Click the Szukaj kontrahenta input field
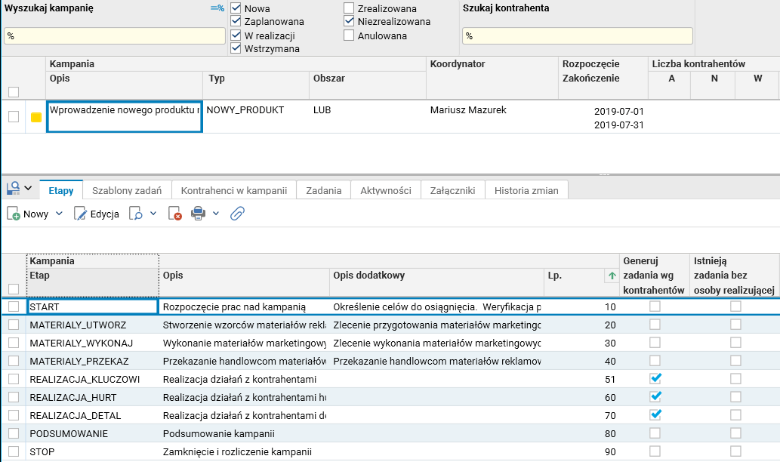This screenshot has width=780, height=462. 577,36
